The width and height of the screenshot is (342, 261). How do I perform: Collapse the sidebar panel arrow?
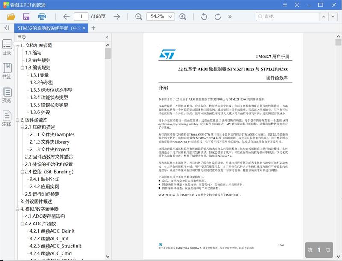[7, 28]
